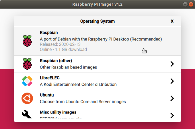This screenshot has height=129, width=195.
Task: Click 'Other Raspbian based images' description
Action: tap(68, 67)
